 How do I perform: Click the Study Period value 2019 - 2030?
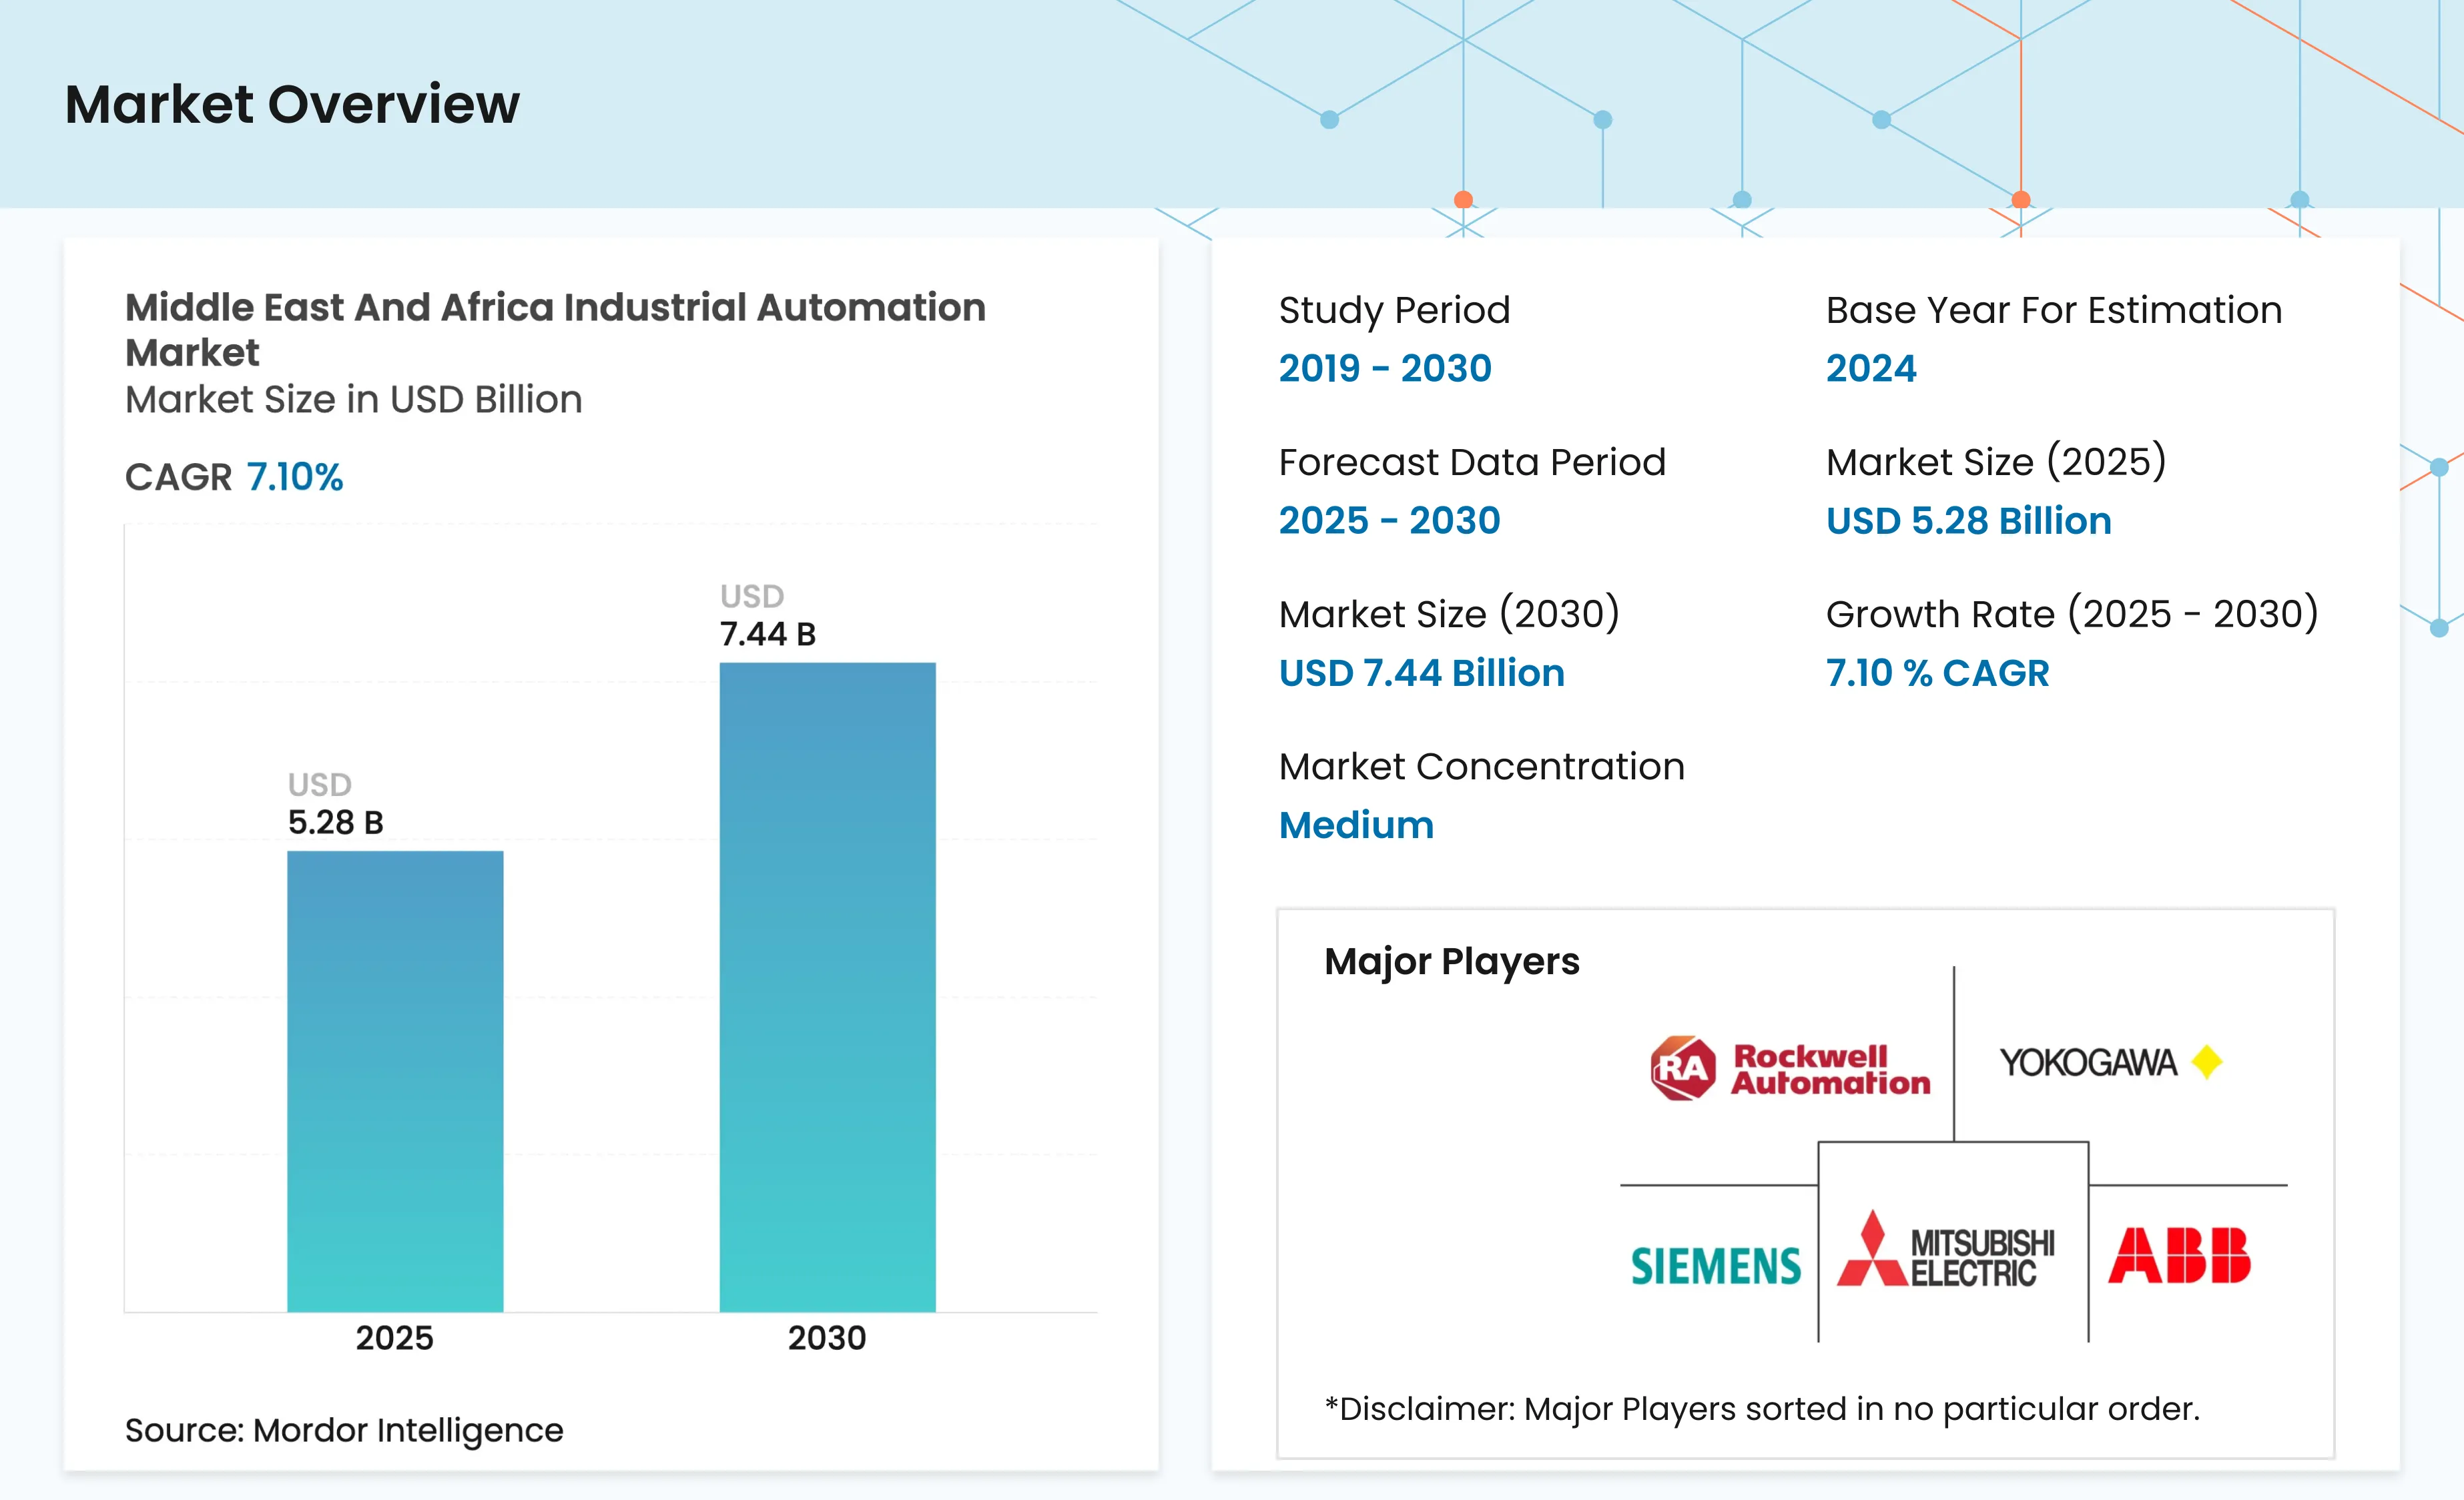(1385, 368)
